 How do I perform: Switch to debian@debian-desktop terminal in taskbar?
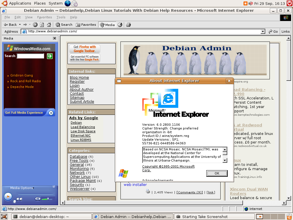(52, 217)
